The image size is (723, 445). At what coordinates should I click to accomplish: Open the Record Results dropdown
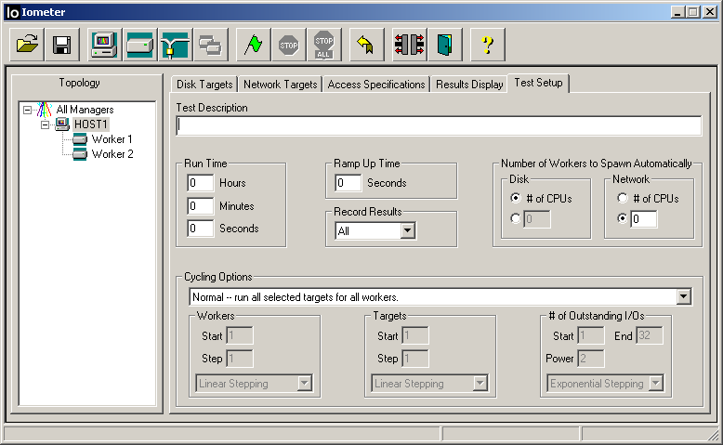(407, 230)
